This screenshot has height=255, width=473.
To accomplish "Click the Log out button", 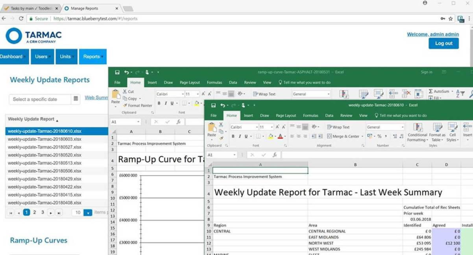I will (443, 43).
